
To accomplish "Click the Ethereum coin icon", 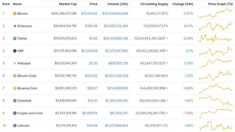I will coord(15,26).
